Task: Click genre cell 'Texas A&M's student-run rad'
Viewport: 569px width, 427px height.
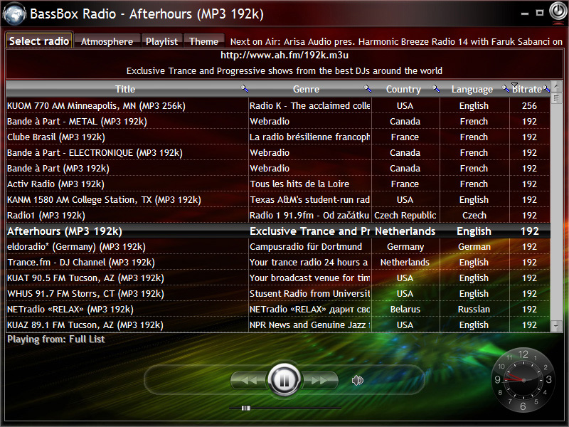Action: point(310,199)
